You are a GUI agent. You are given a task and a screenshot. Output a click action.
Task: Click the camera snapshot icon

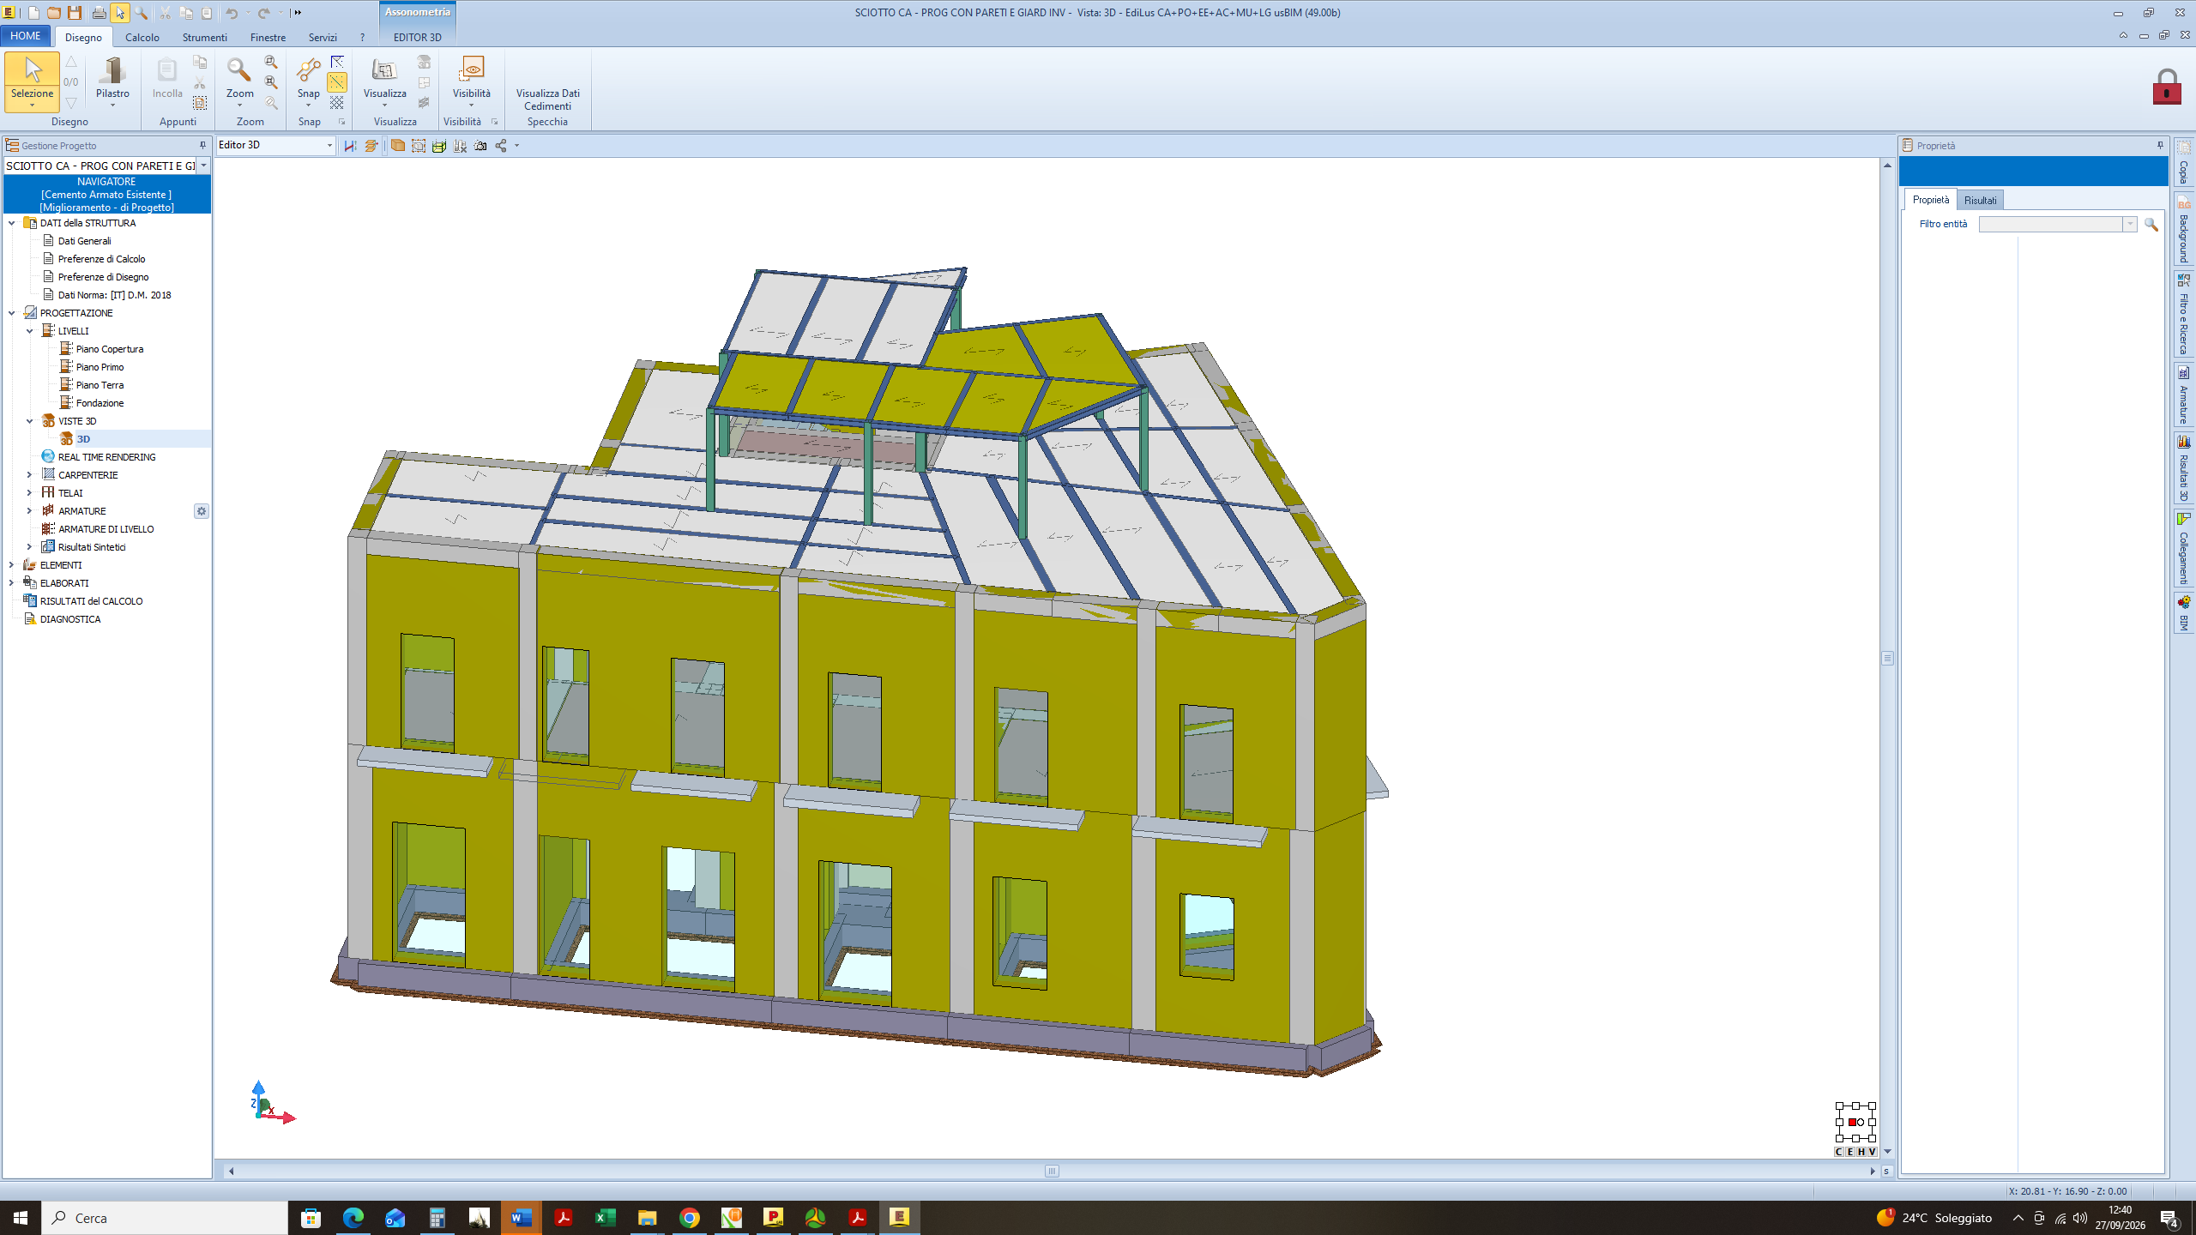(480, 146)
